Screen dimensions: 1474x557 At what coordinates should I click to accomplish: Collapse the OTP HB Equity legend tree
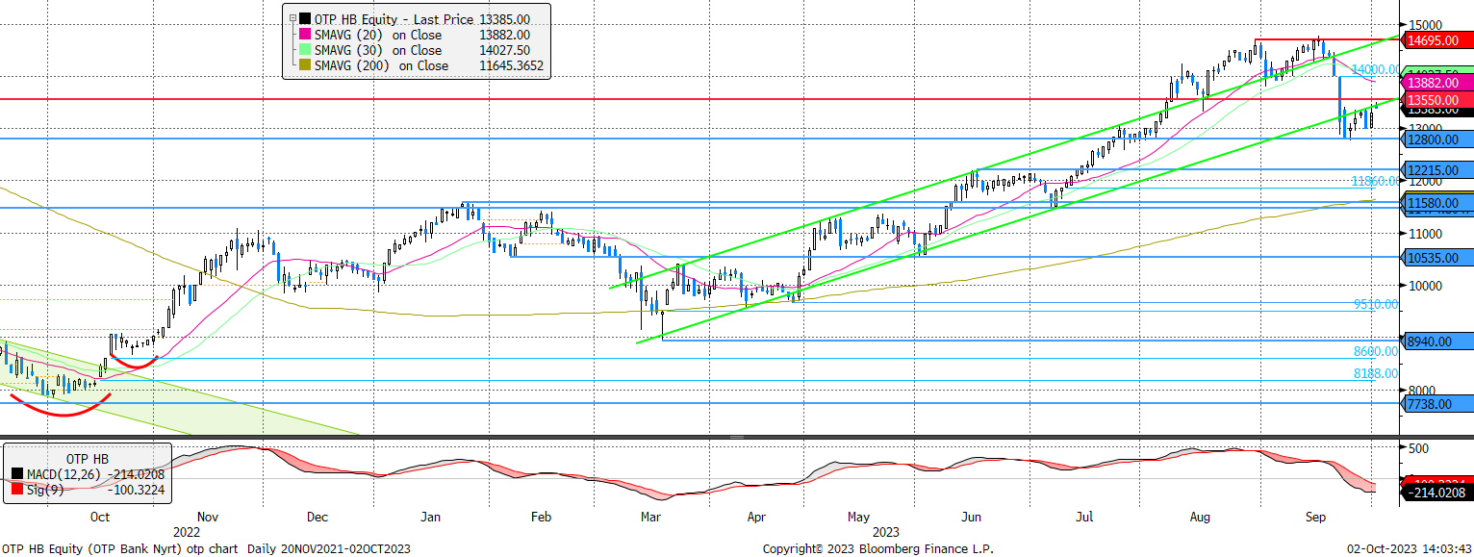pyautogui.click(x=291, y=18)
